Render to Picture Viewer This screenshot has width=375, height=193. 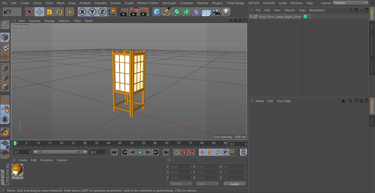[x=135, y=12]
